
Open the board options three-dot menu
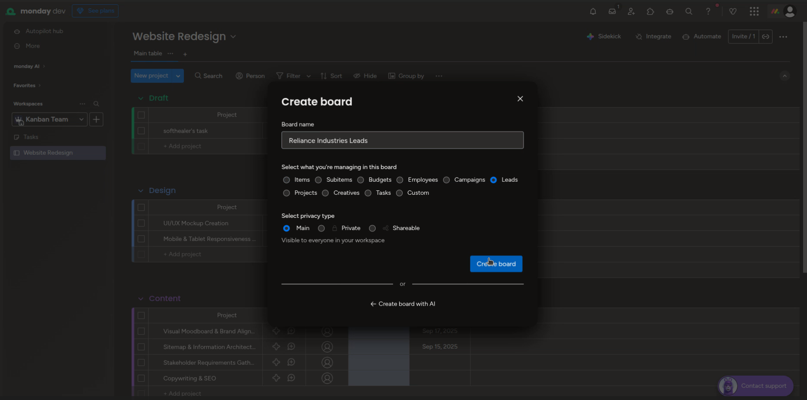point(783,37)
